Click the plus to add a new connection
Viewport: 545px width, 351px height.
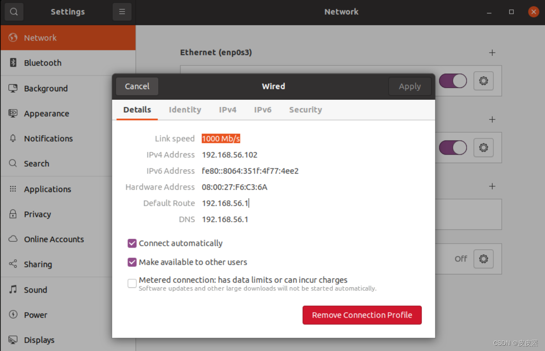point(492,53)
